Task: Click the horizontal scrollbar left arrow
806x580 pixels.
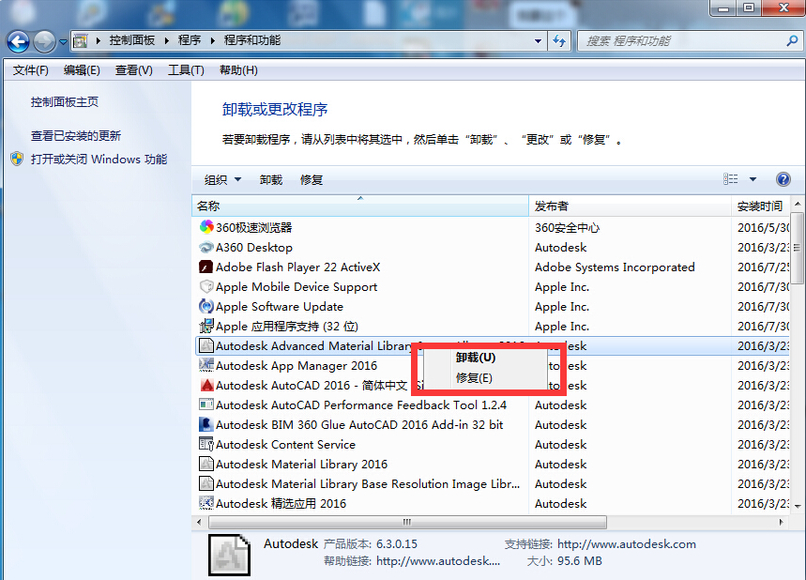Action: coord(199,522)
